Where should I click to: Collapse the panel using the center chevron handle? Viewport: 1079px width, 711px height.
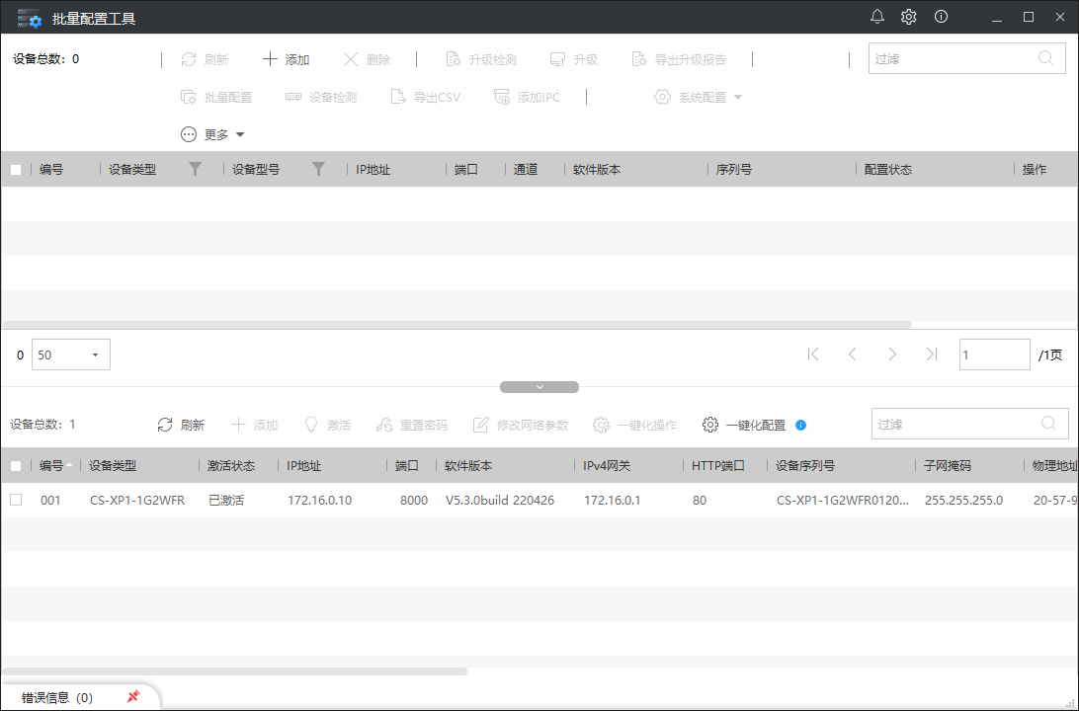click(x=539, y=387)
